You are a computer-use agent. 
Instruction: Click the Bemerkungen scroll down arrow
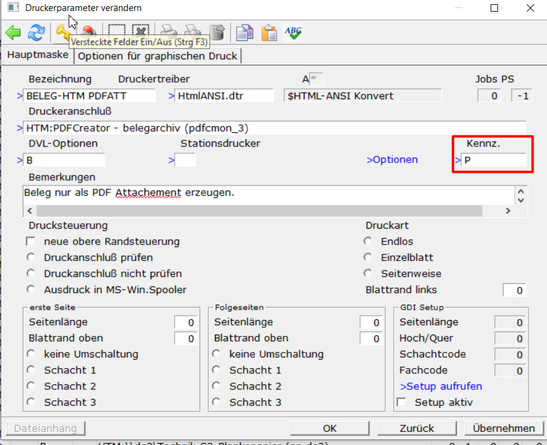(x=521, y=200)
